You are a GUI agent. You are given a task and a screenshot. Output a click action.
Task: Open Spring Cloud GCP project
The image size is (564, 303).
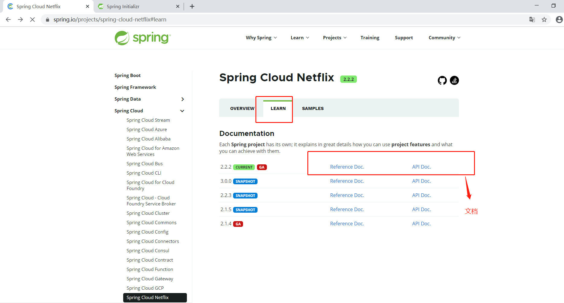click(x=145, y=288)
